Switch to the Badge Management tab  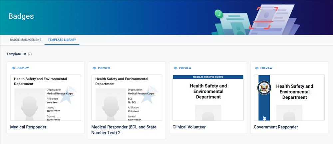click(x=26, y=40)
